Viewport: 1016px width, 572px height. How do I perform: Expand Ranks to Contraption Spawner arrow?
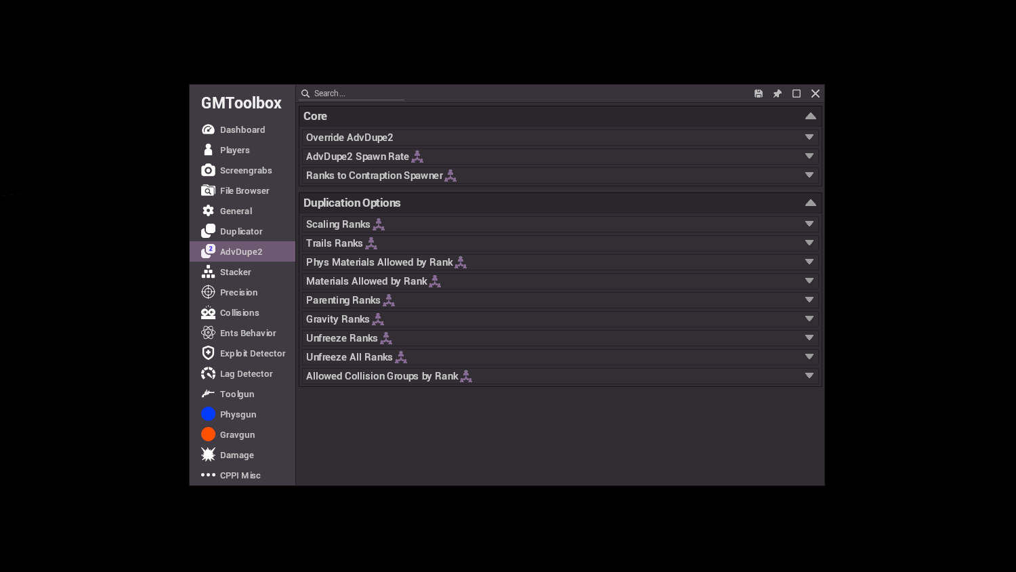[809, 176]
